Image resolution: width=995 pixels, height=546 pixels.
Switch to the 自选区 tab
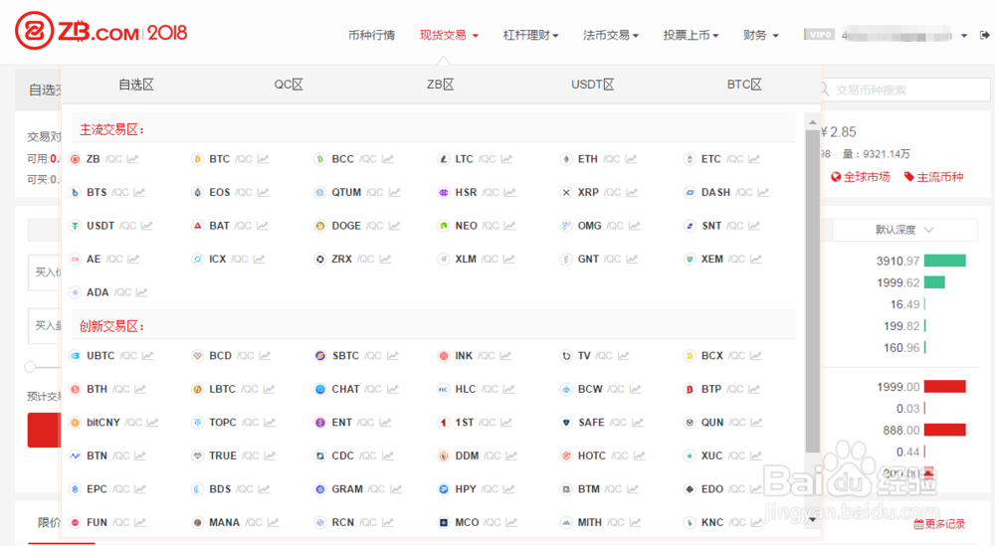tap(136, 85)
